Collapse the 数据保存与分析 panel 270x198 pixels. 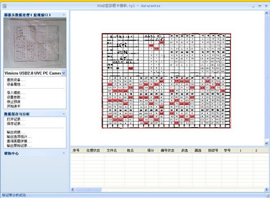tap(64, 114)
